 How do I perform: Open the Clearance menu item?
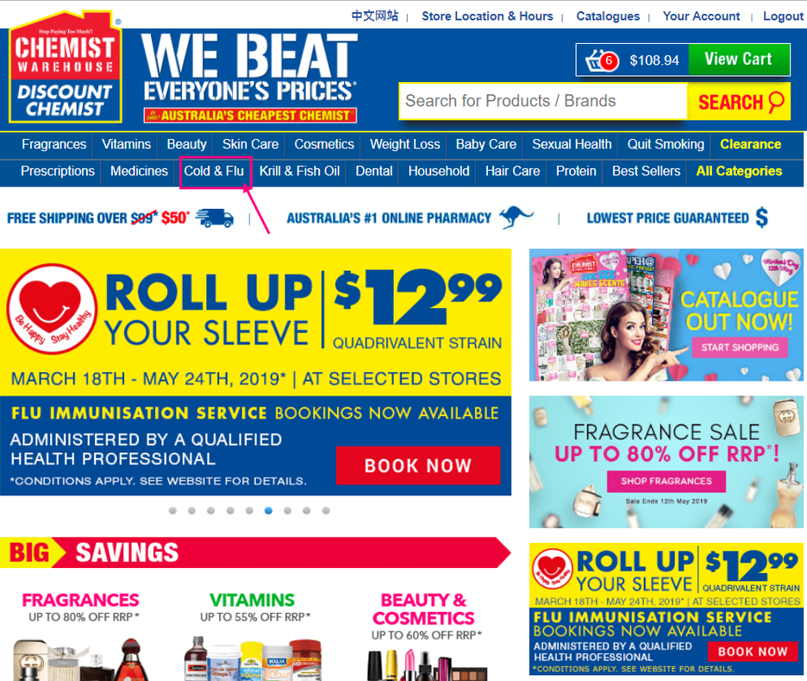pos(750,144)
